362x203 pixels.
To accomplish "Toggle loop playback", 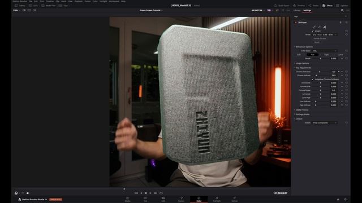I will tap(161, 193).
